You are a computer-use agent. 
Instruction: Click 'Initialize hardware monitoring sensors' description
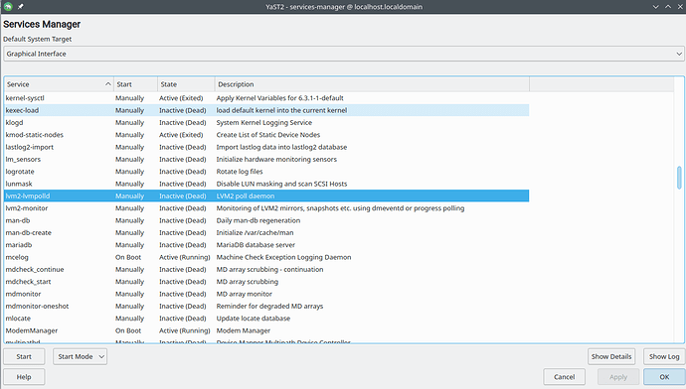pos(276,160)
